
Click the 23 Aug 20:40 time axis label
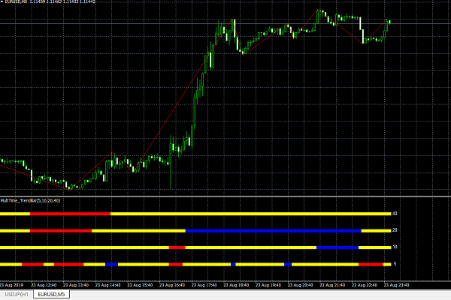pyautogui.click(x=300, y=285)
